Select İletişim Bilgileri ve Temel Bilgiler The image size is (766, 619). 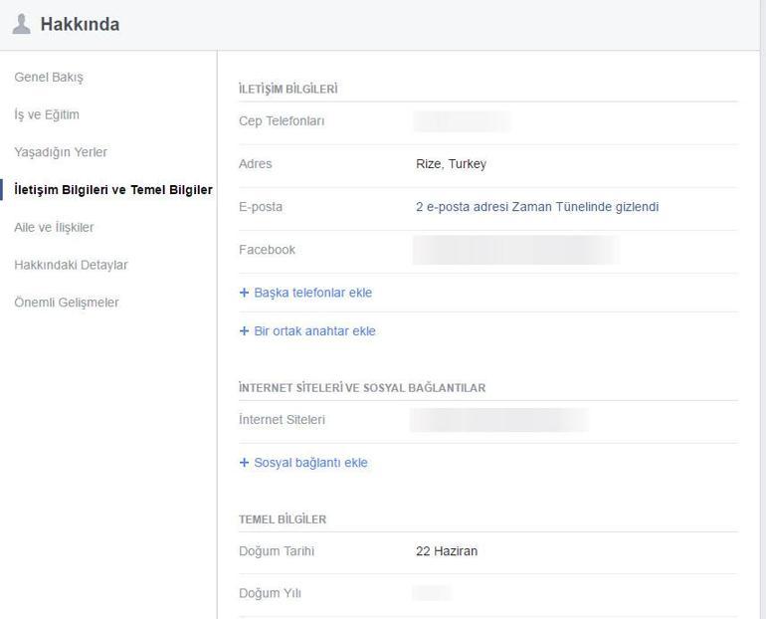pos(112,190)
